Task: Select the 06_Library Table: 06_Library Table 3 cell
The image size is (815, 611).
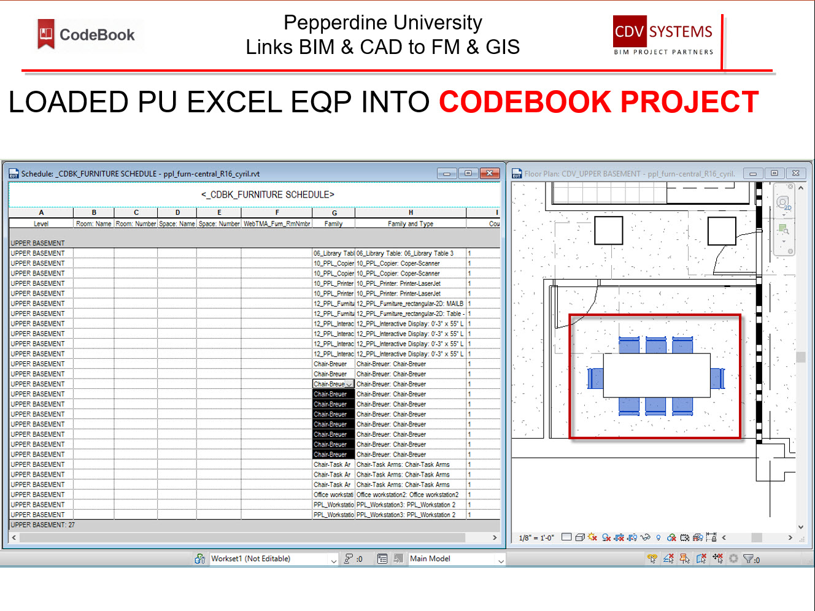Action: pos(411,253)
